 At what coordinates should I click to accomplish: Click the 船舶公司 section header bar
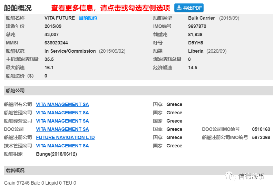(x=138, y=91)
